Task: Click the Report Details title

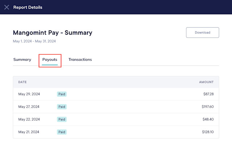Action: pos(28,7)
